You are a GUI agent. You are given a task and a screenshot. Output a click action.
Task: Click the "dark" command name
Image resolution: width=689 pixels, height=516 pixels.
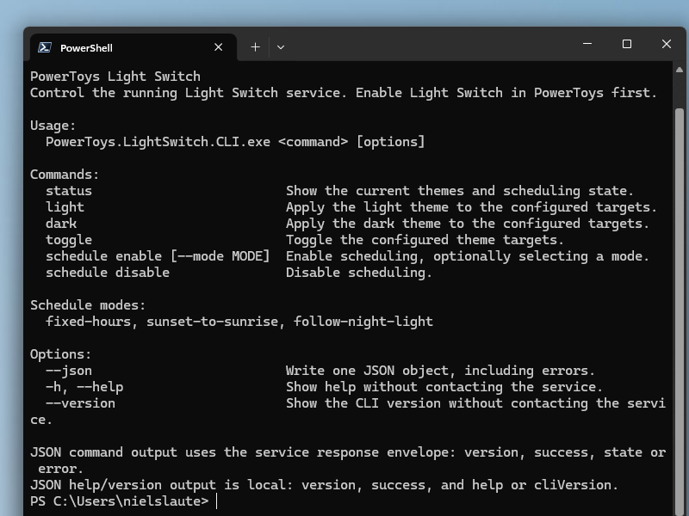60,224
